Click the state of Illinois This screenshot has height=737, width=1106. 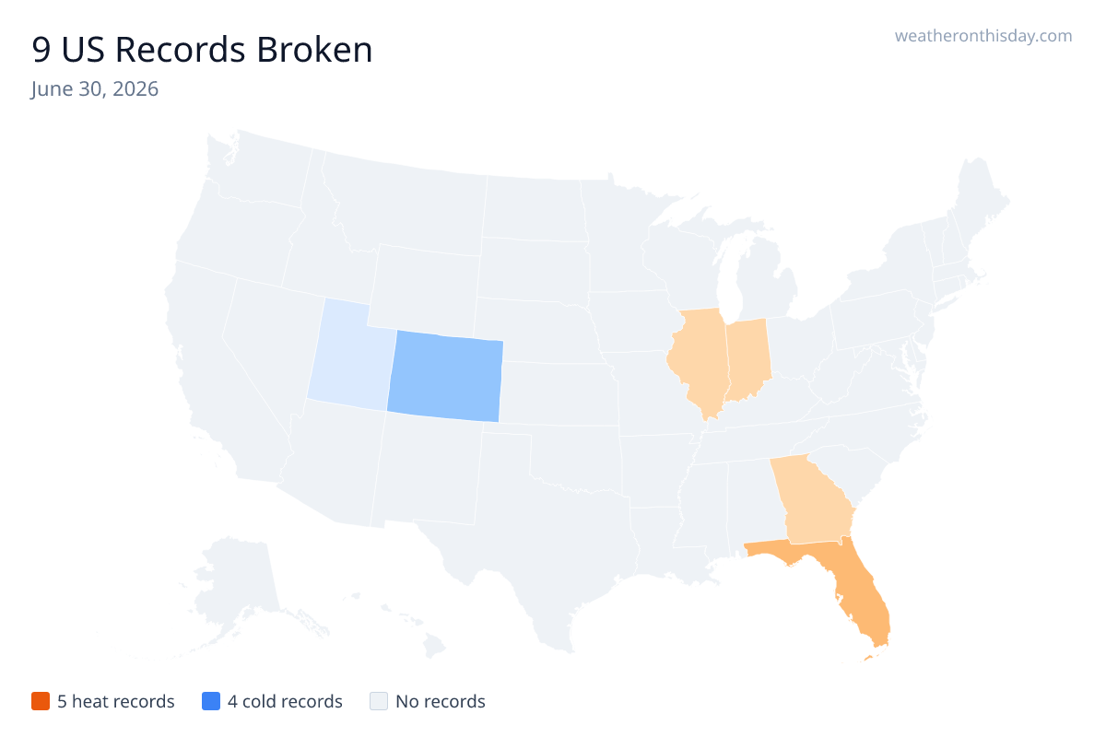pyautogui.click(x=700, y=361)
